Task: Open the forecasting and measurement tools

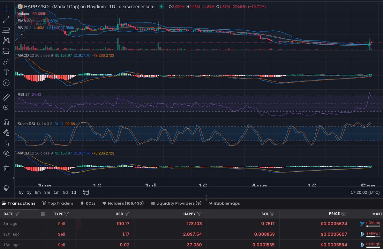Action: click(6, 51)
